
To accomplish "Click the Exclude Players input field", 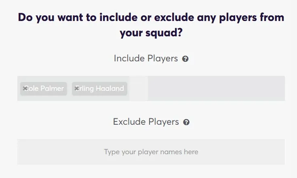I will pos(151,152).
